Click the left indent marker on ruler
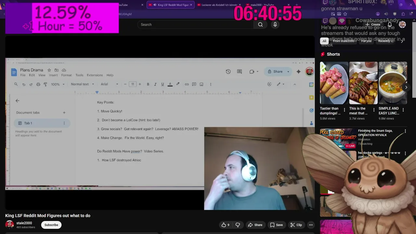 coord(97,92)
